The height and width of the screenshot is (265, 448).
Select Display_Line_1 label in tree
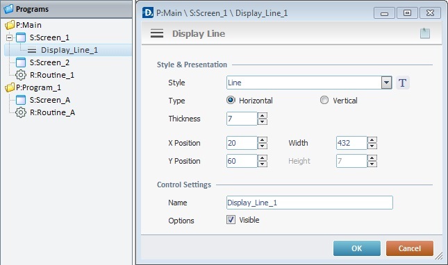pos(69,50)
